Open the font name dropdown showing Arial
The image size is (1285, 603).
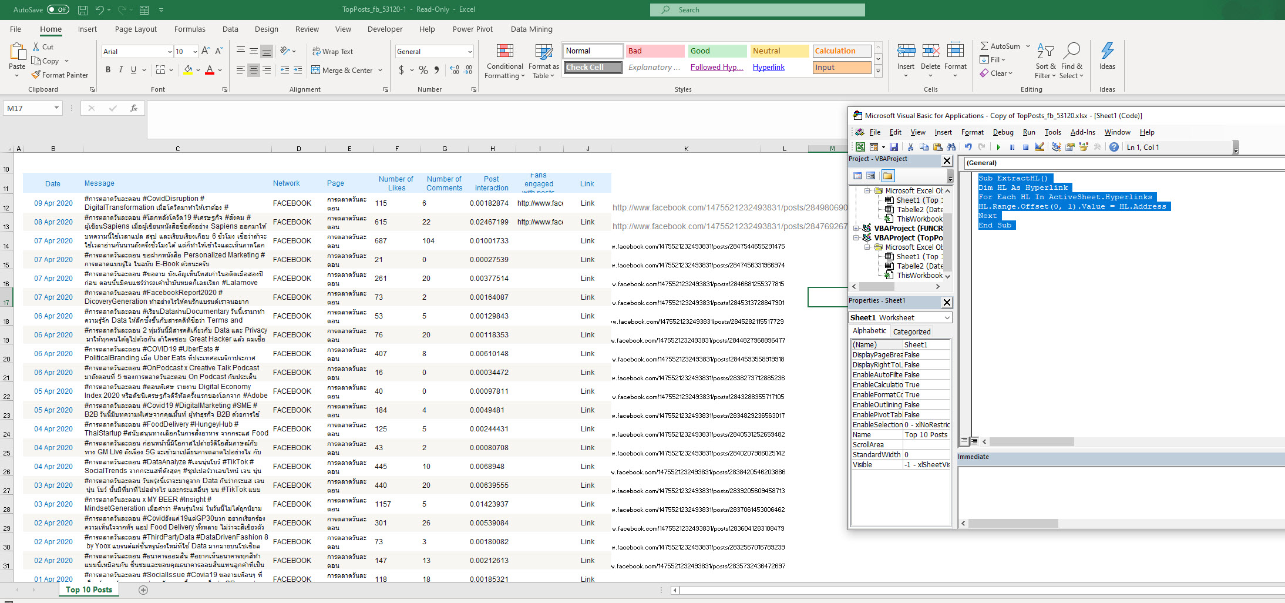pos(170,52)
